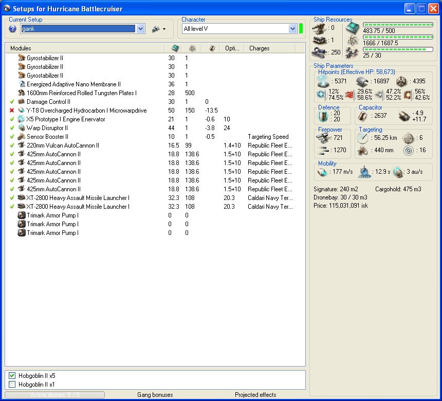Click the explosive resistance icon
The image size is (442, 401).
coord(407,95)
